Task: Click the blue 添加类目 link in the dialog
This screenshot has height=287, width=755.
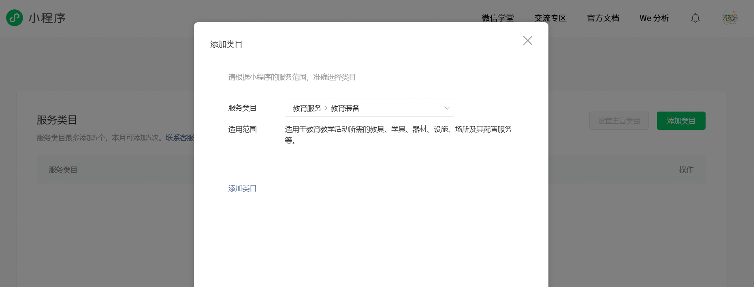Action: (x=242, y=188)
